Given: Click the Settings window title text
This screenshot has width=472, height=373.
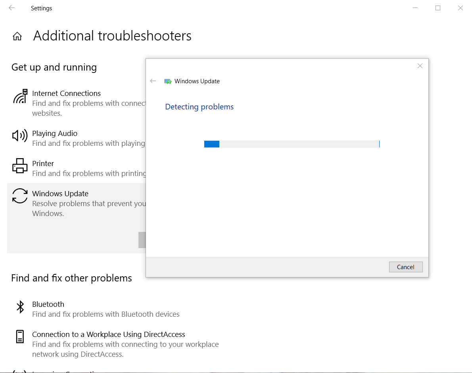Looking at the screenshot, I should (x=42, y=8).
